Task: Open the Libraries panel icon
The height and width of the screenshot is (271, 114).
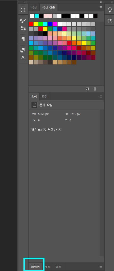Action: coord(110,21)
